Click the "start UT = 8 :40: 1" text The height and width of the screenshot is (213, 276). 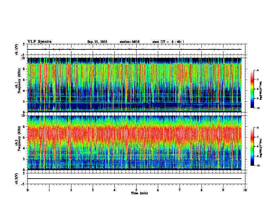tap(168, 42)
